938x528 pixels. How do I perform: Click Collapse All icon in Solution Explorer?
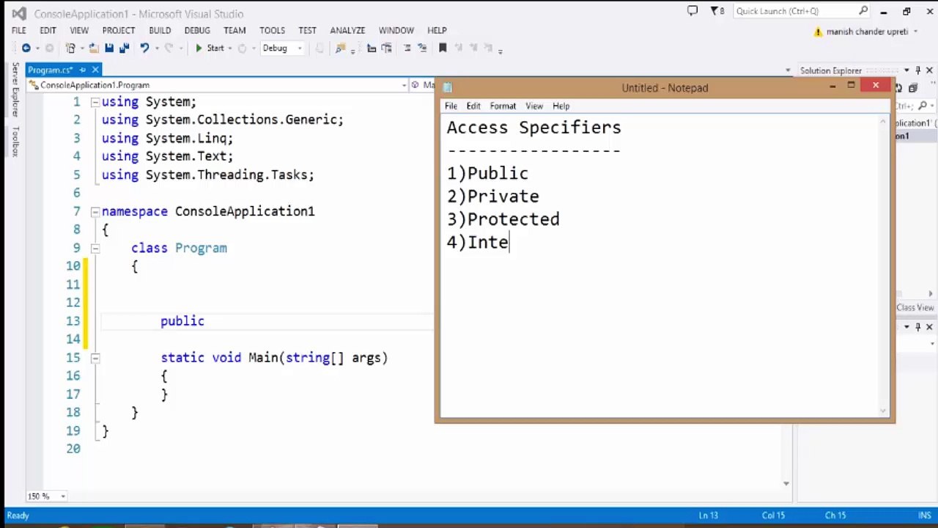(913, 88)
